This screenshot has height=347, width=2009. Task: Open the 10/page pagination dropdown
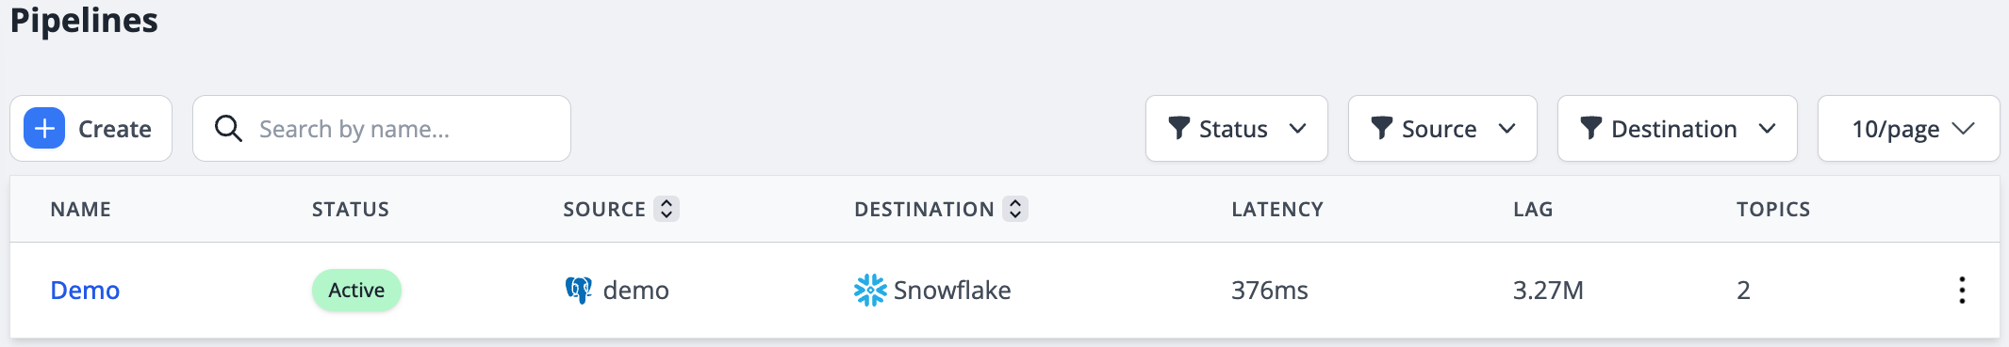tap(1909, 128)
